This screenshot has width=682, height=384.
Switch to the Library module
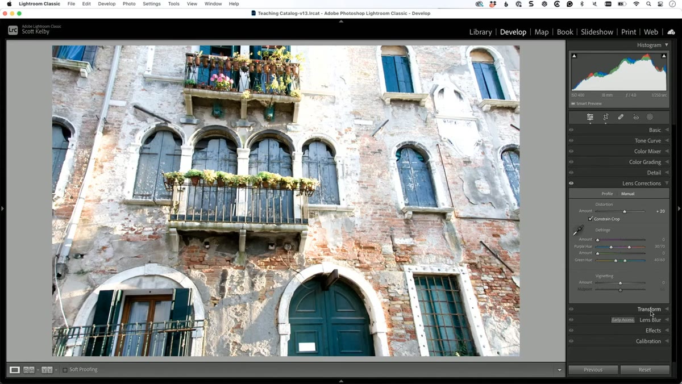point(480,32)
